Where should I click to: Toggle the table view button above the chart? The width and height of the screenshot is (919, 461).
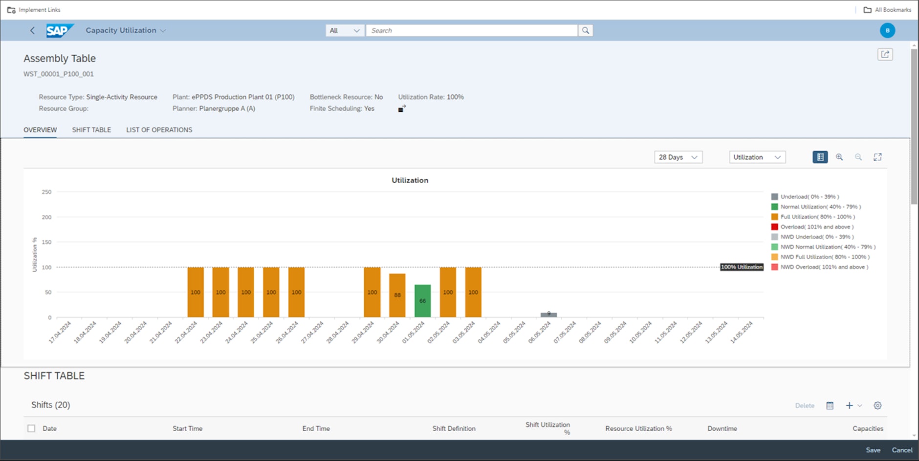click(x=820, y=157)
